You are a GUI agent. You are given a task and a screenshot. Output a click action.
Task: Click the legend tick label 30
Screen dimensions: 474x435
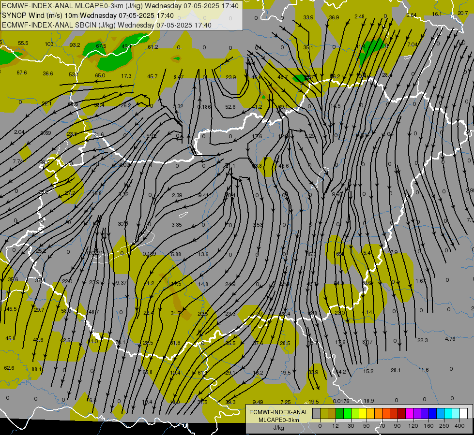(351, 426)
